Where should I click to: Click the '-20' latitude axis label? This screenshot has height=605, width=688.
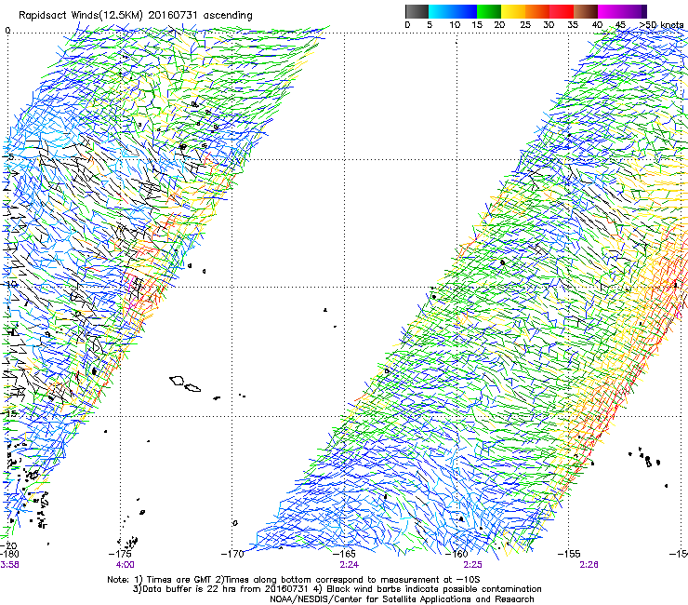tap(9, 545)
